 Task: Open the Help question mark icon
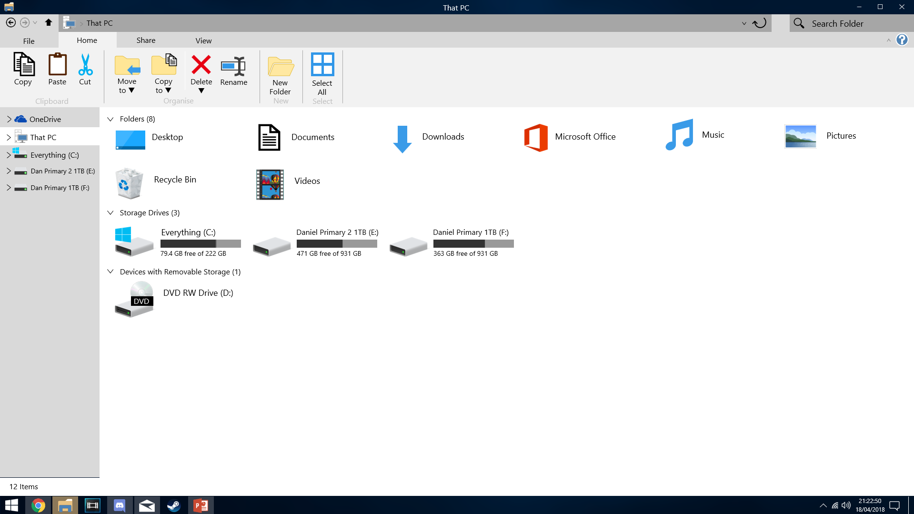click(902, 40)
